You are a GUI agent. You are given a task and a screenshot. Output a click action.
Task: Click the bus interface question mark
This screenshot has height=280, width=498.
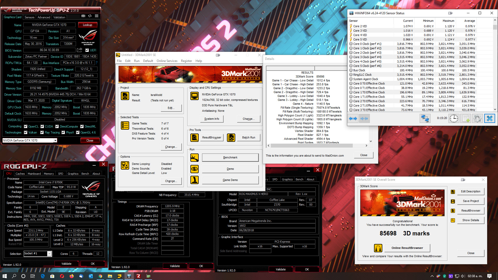[x=97, y=63]
